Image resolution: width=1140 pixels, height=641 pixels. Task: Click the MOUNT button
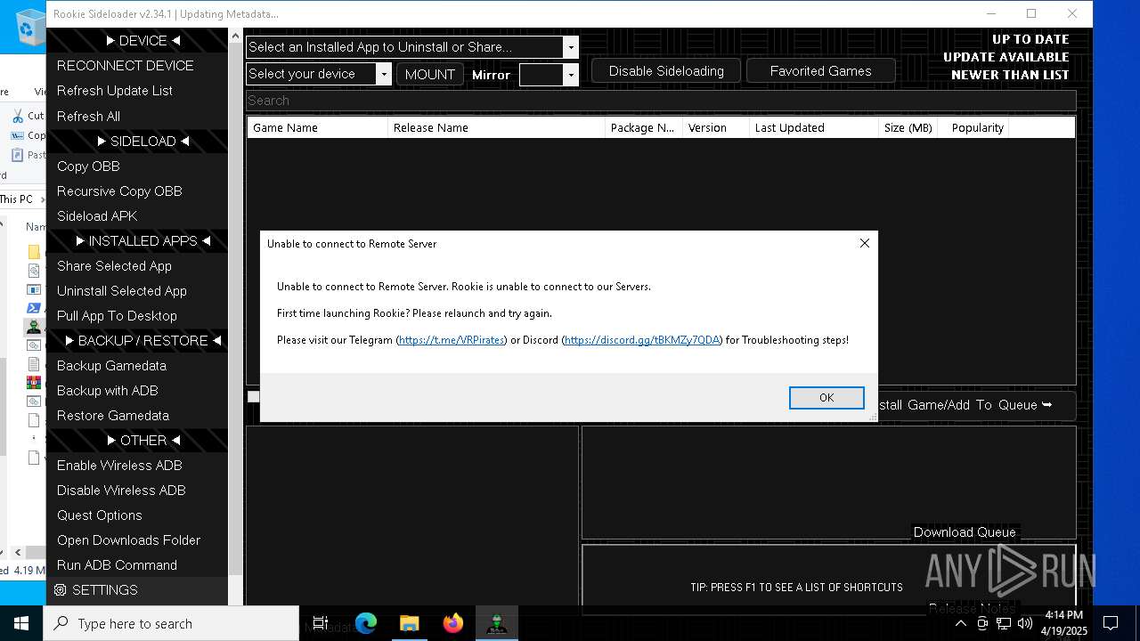click(430, 75)
